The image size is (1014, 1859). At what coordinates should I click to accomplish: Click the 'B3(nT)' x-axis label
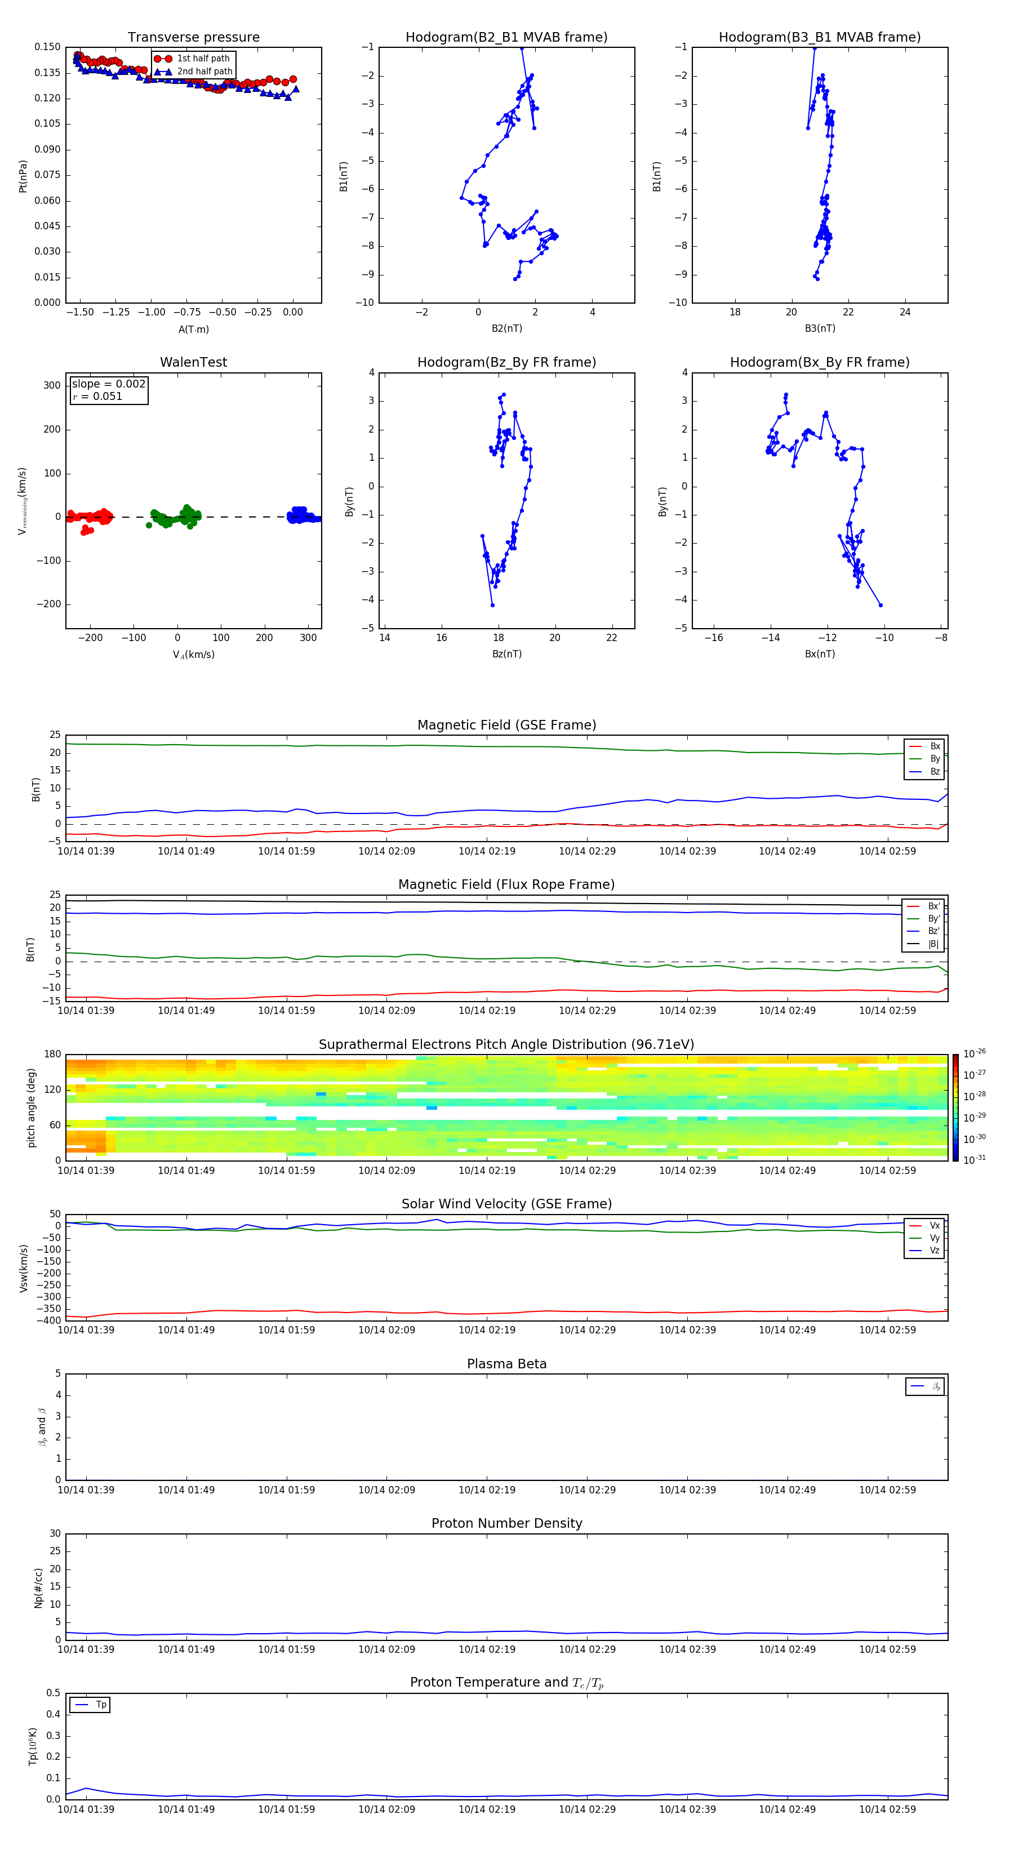(820, 329)
